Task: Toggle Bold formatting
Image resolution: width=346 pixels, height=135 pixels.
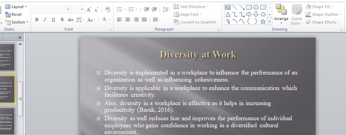Action: 37,20
